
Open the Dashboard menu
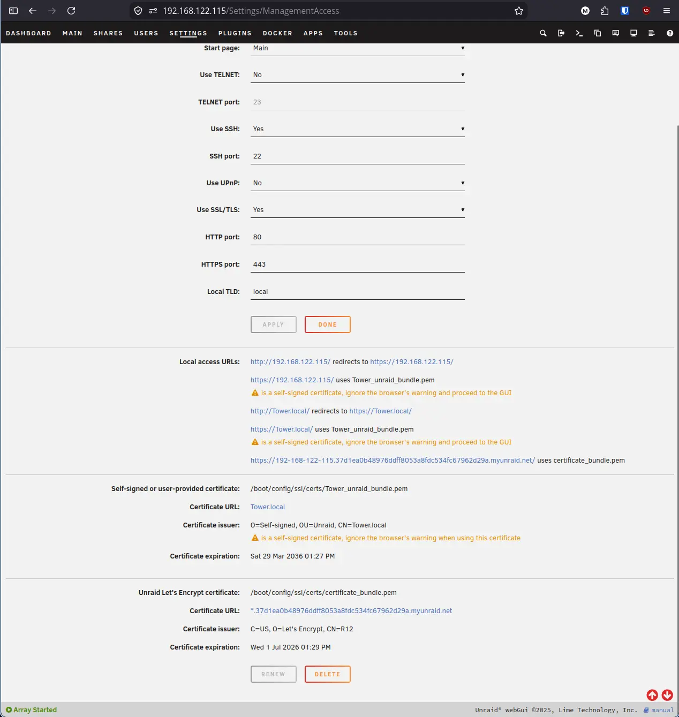click(28, 33)
